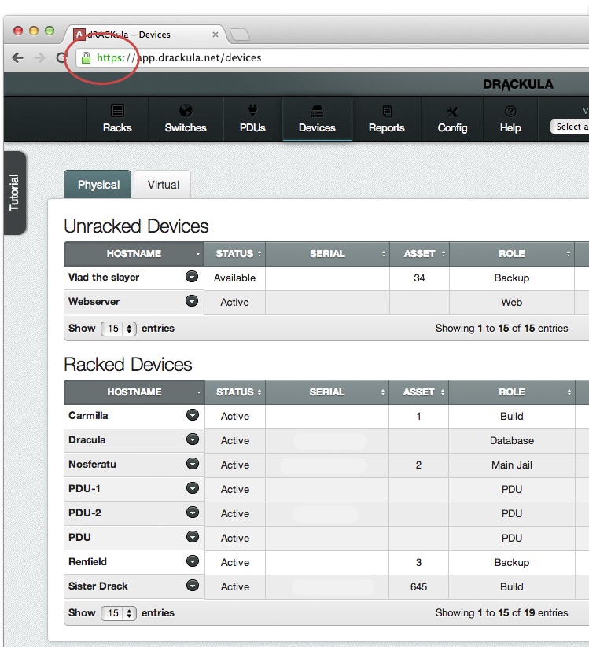Open Config with the tools icon
The height and width of the screenshot is (647, 589).
click(x=452, y=111)
